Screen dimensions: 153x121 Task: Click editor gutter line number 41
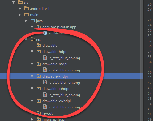tap(150, 78)
